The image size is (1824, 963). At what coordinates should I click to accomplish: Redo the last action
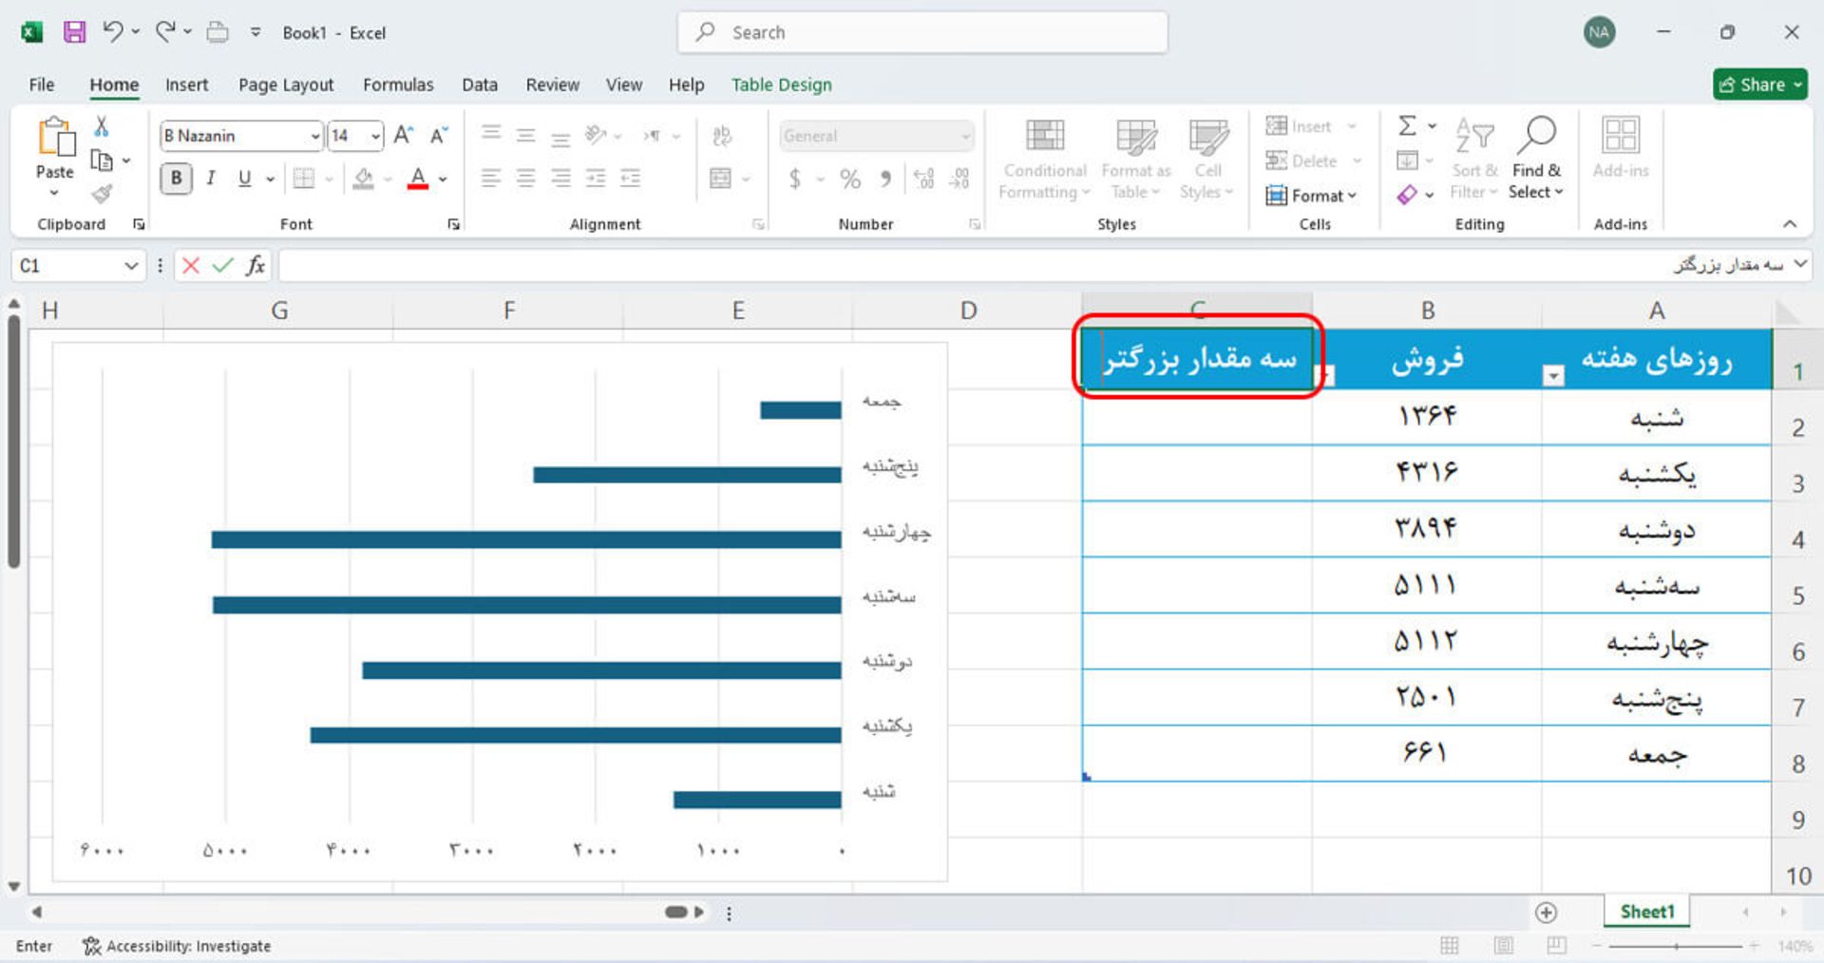pos(165,31)
